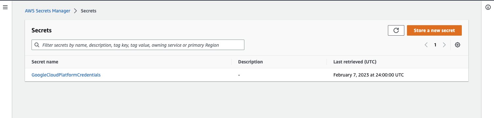Screen dimensions: 494x118
Task: Open the hamburger navigation menu
Action: point(5,8)
